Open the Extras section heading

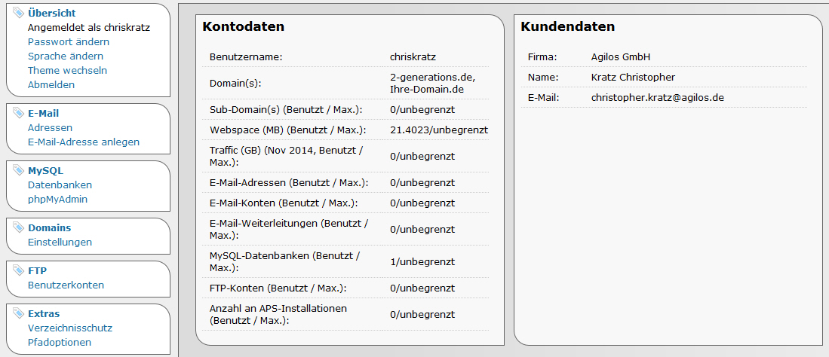click(44, 314)
